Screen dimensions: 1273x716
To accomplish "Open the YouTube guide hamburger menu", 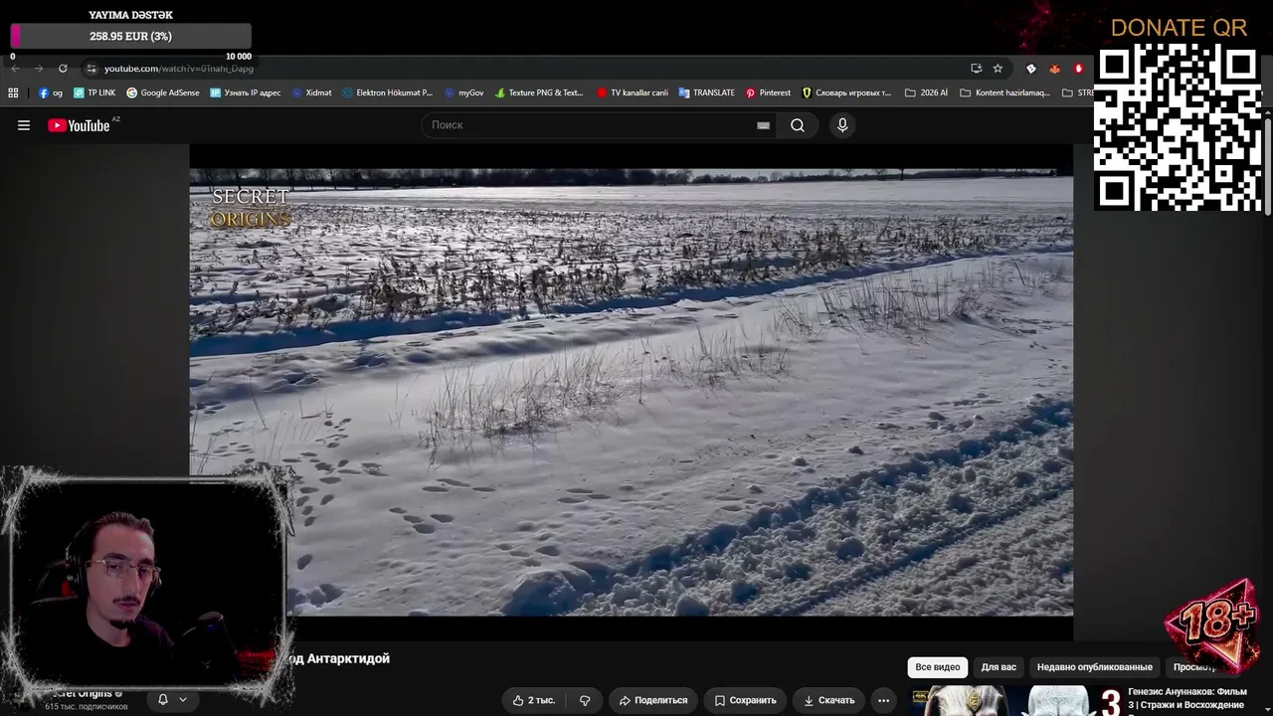I will click(x=24, y=125).
